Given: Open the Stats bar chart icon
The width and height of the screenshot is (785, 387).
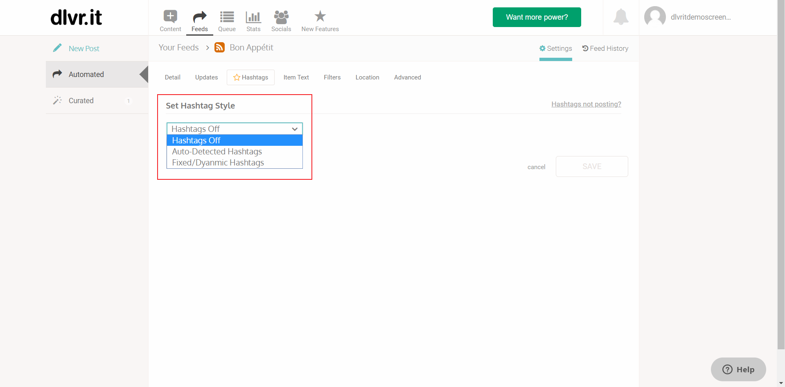Looking at the screenshot, I should tap(253, 17).
